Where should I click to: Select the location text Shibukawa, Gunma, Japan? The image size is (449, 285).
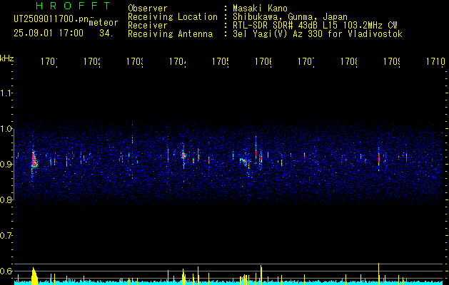(x=290, y=17)
